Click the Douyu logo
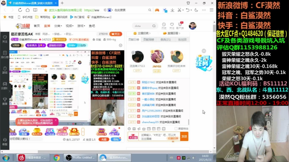The image size is (289, 162). pos(23,26)
